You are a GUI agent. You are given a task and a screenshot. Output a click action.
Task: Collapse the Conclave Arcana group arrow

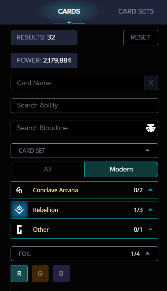point(150,190)
